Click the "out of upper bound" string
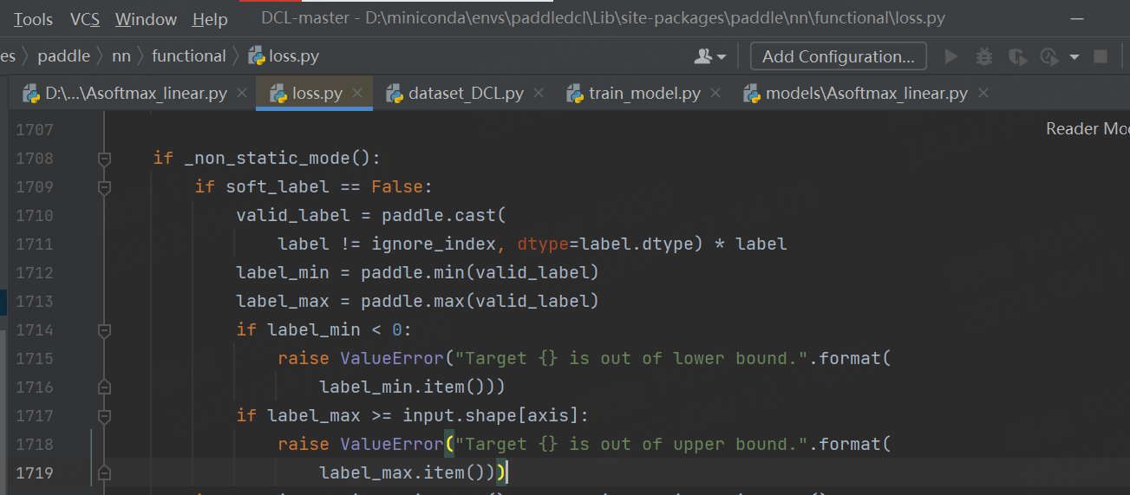The image size is (1130, 495). [631, 445]
